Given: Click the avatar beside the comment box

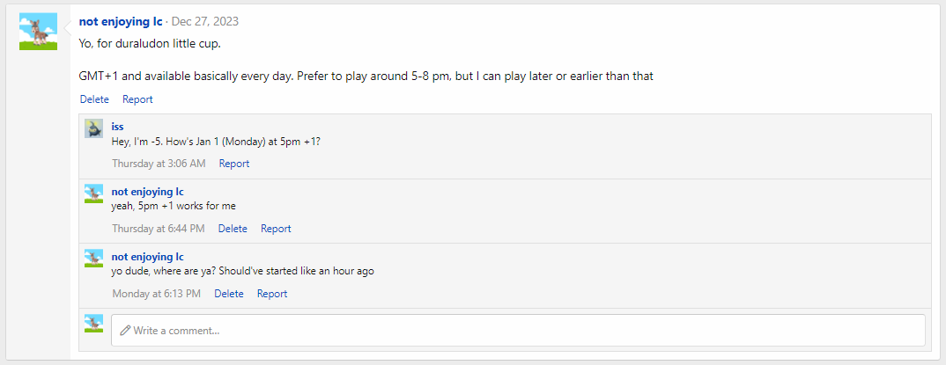Looking at the screenshot, I should [x=93, y=324].
